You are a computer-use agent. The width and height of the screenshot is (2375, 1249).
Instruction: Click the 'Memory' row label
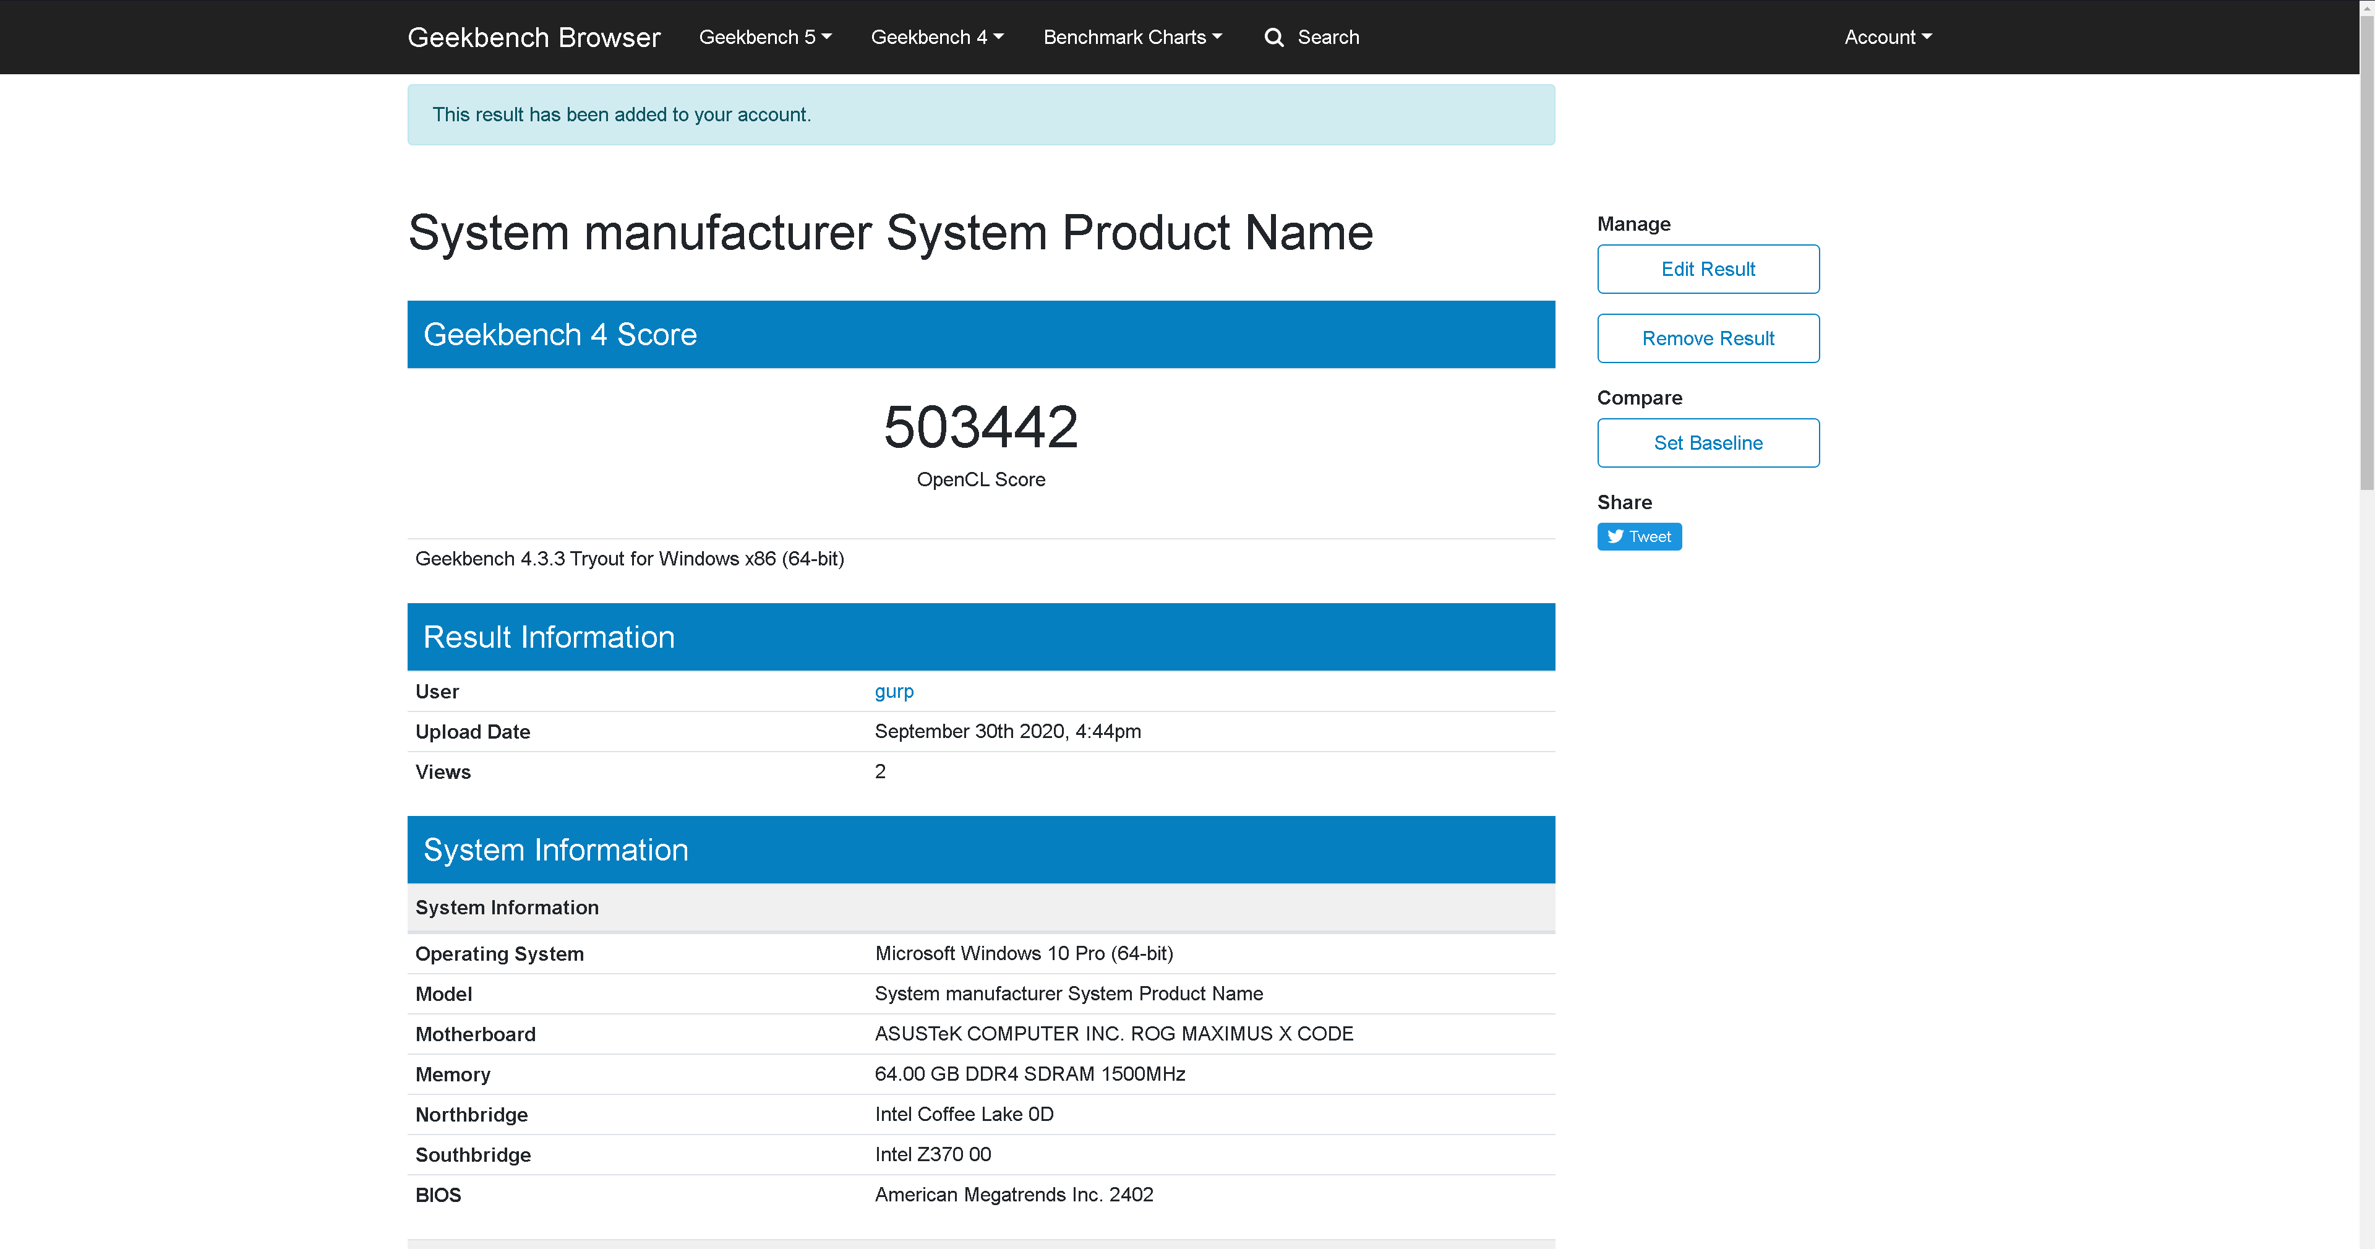point(453,1075)
